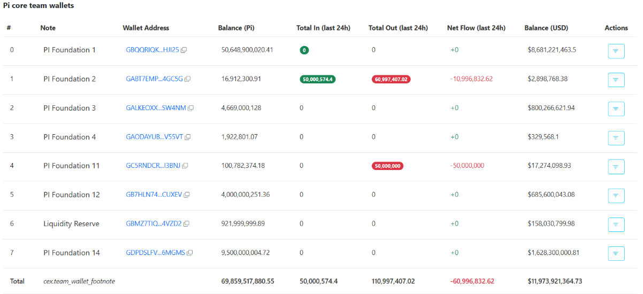This screenshot has width=643, height=294.
Task: Copy the PI Foundation 3 wallet address
Action: 191,108
